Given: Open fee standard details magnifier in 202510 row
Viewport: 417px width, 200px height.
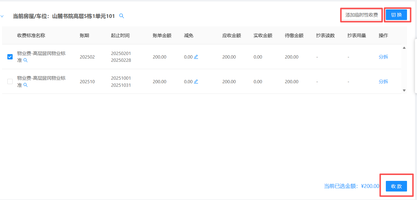Looking at the screenshot, I should [26, 85].
